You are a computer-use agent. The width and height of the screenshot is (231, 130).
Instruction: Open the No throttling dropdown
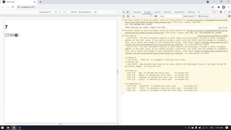point(85,12)
